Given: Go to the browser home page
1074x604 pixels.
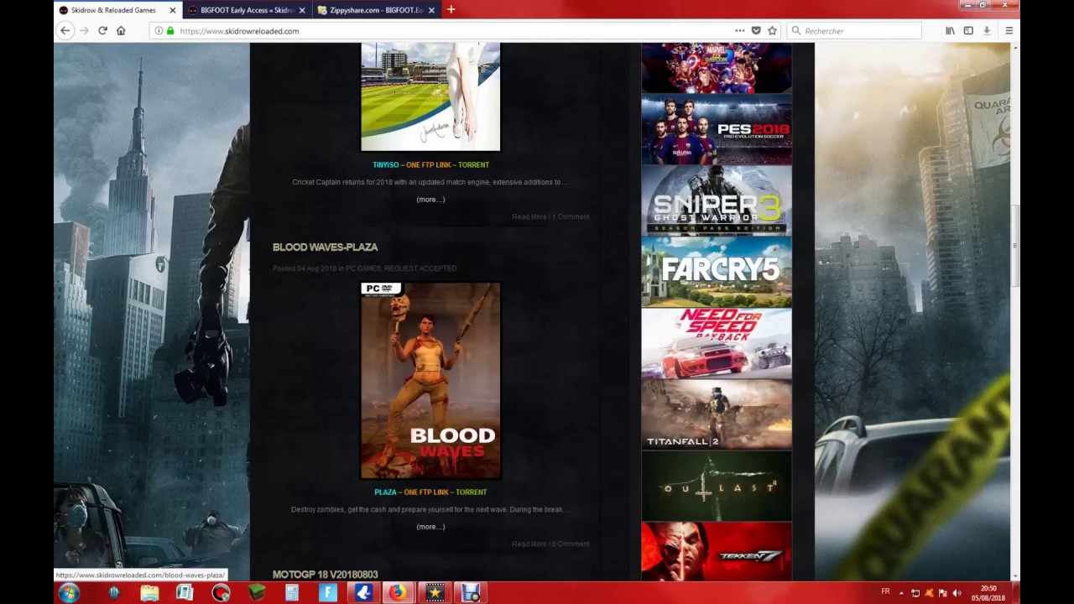Looking at the screenshot, I should [x=121, y=31].
